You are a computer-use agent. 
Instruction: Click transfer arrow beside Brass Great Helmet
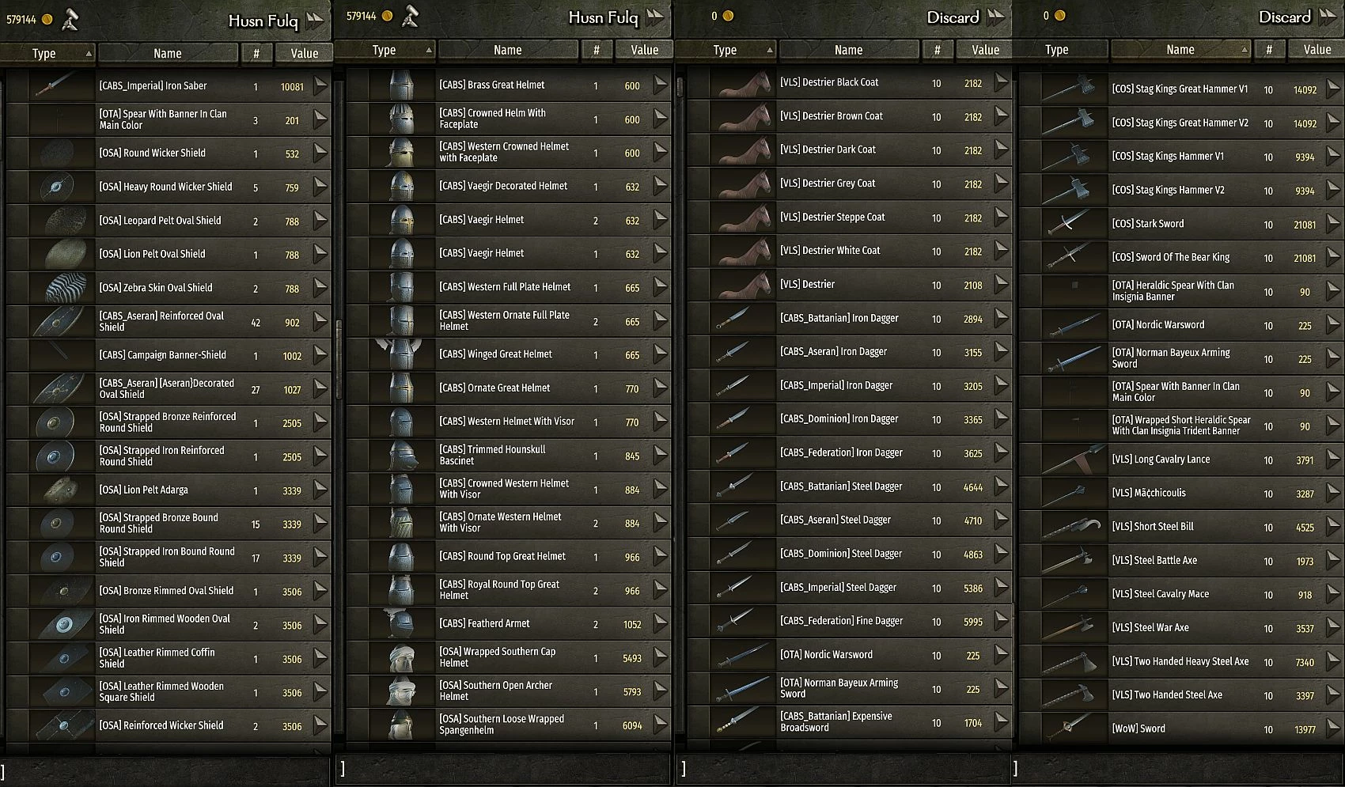point(661,85)
